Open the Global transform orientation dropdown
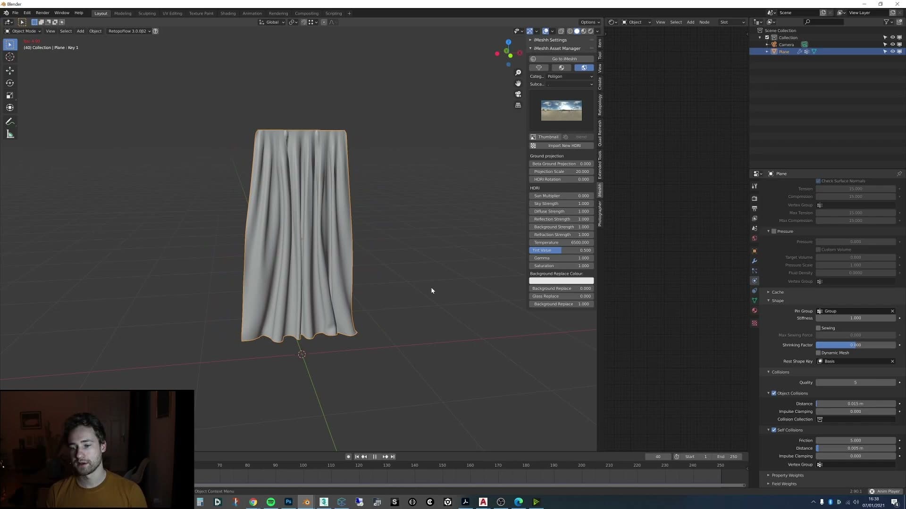Screen dimensions: 906x509 (272, 22)
